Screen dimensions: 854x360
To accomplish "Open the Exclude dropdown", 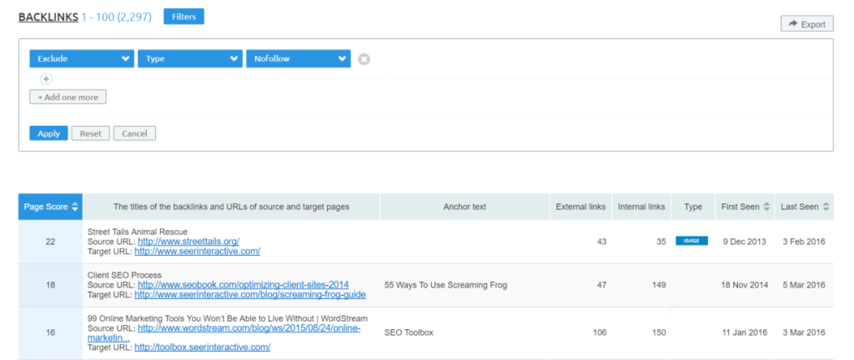I will (82, 59).
